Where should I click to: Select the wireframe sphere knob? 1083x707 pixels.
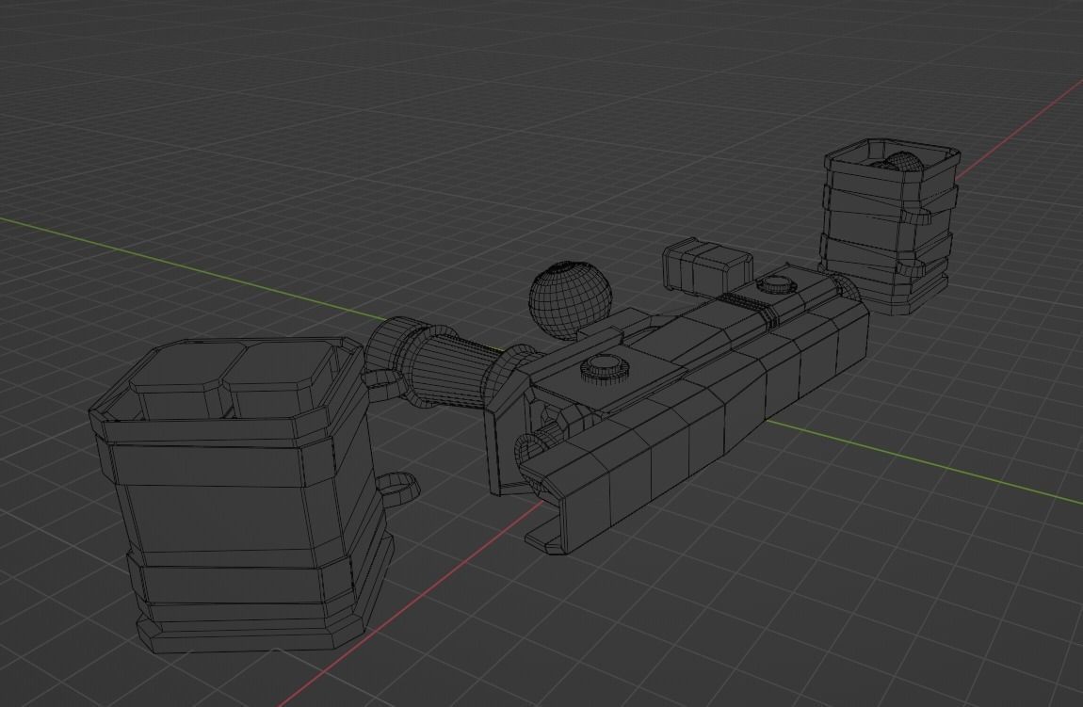(x=572, y=298)
